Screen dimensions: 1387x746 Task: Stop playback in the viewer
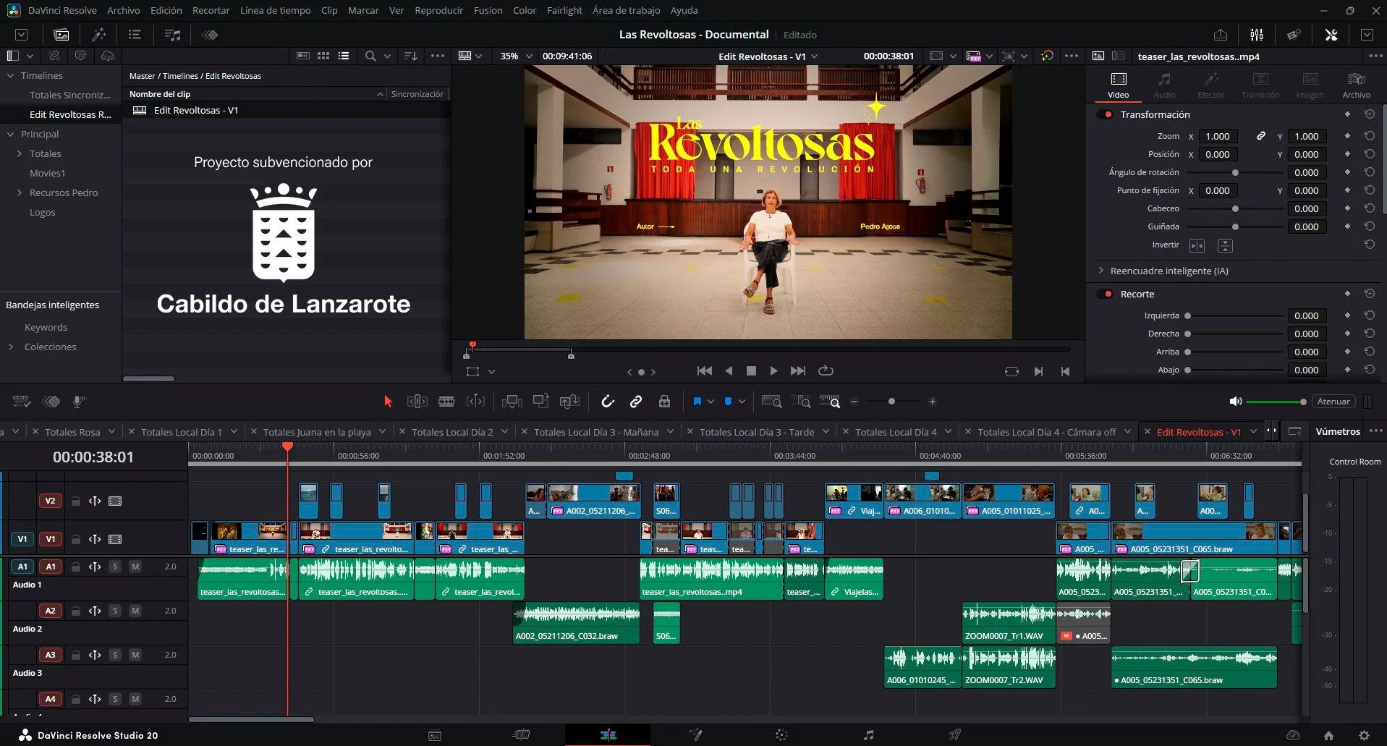tap(751, 370)
